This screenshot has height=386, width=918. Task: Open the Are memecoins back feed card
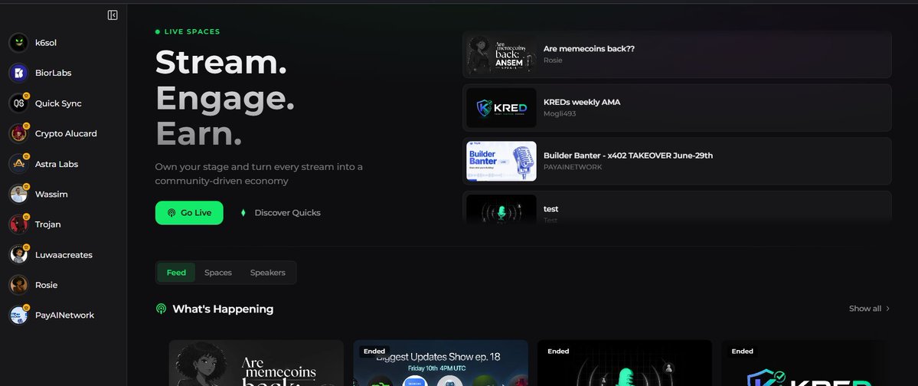click(256, 363)
